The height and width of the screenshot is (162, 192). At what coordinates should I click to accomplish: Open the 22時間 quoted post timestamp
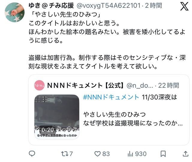click(169, 85)
